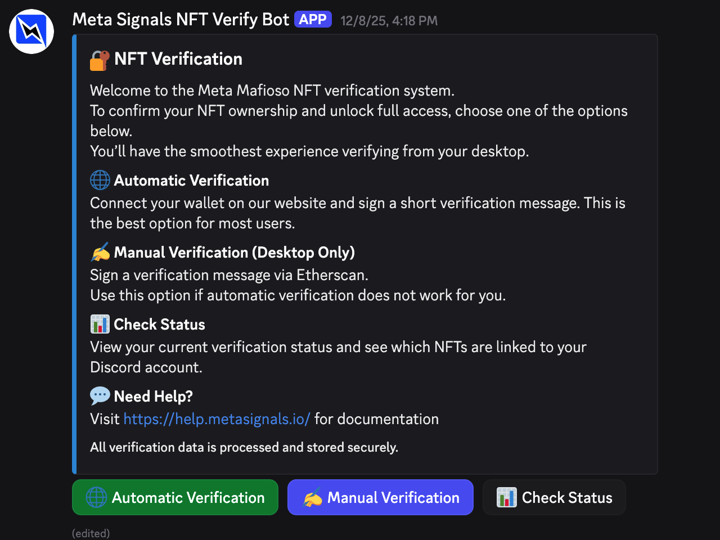
Task: Click the speech bubble emoji beside Need Help?
Action: [x=100, y=396]
